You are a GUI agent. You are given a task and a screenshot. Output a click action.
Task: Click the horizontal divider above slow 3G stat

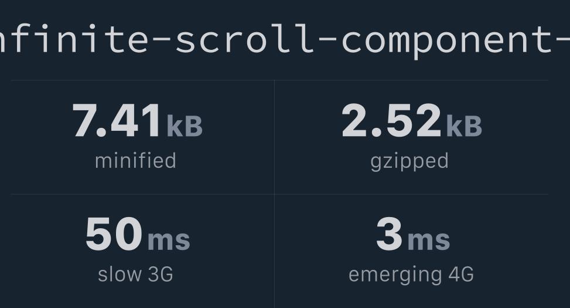(142, 194)
